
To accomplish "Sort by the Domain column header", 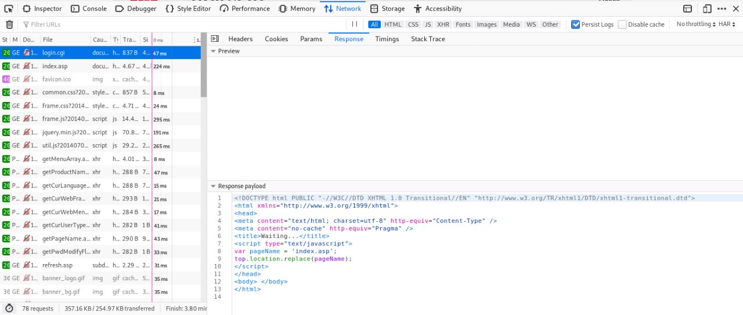I will (30, 39).
